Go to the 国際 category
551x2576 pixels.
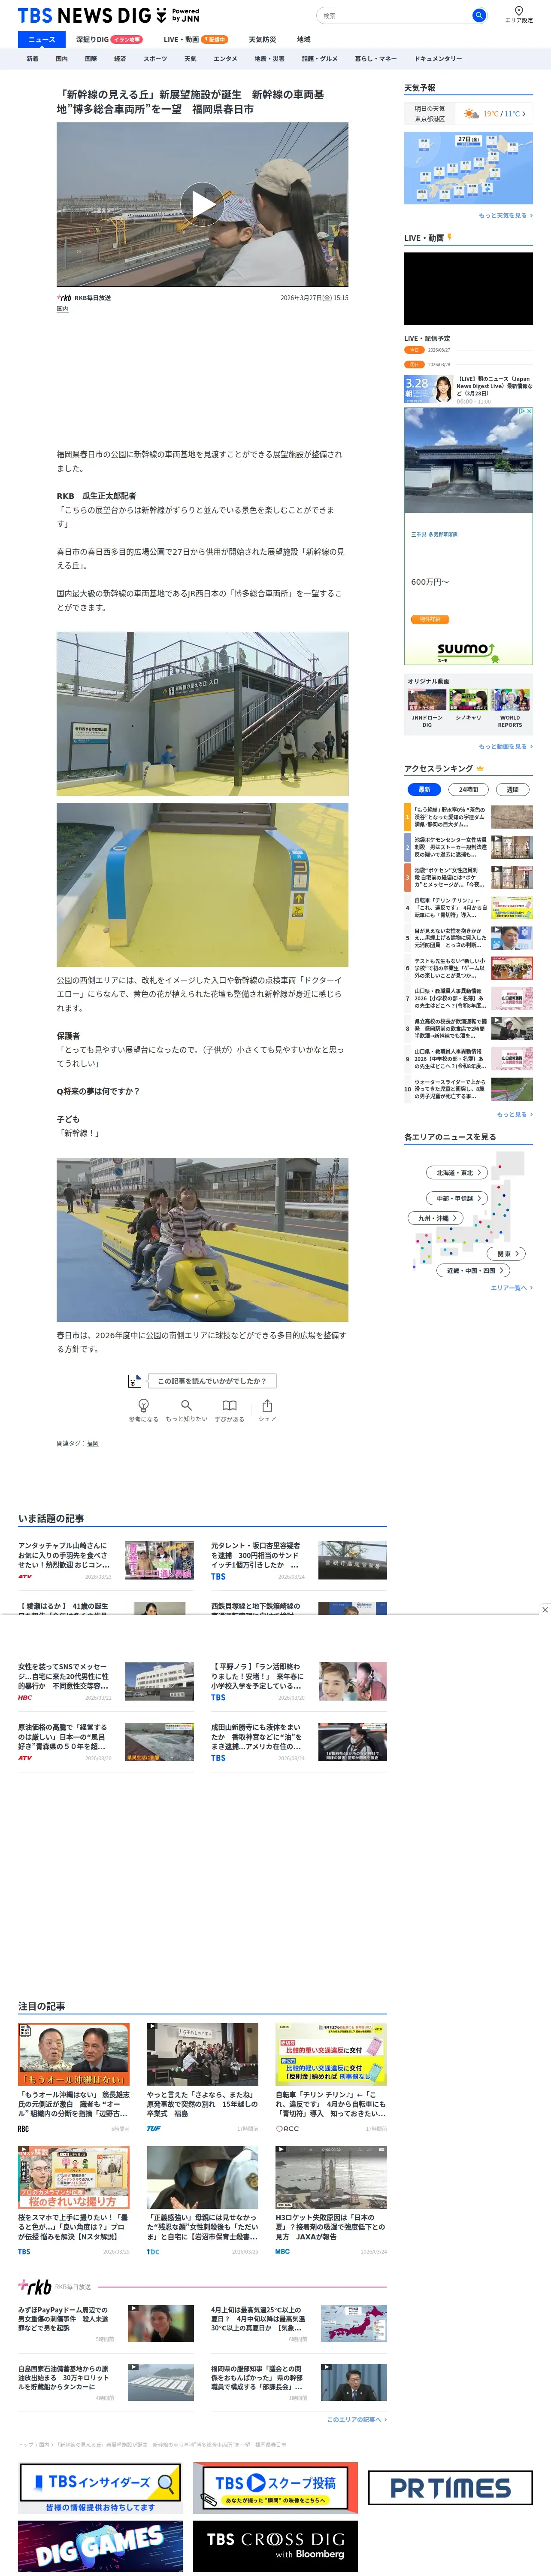point(91,59)
